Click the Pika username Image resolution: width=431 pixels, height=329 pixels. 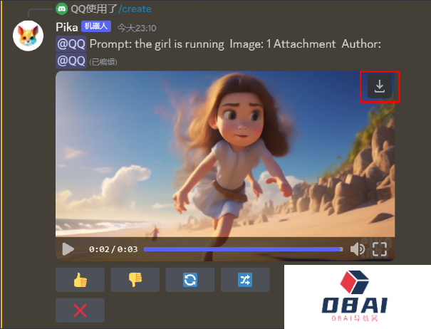pos(67,27)
